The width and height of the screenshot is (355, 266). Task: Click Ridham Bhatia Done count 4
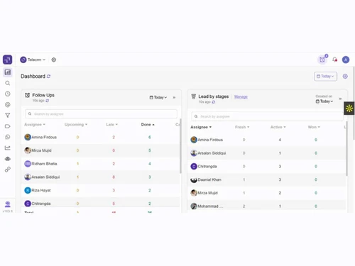150,164
